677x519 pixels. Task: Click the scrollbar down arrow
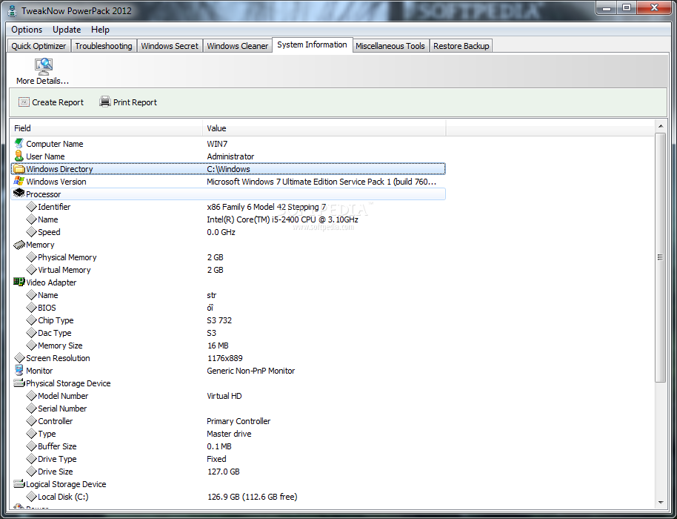click(x=660, y=503)
